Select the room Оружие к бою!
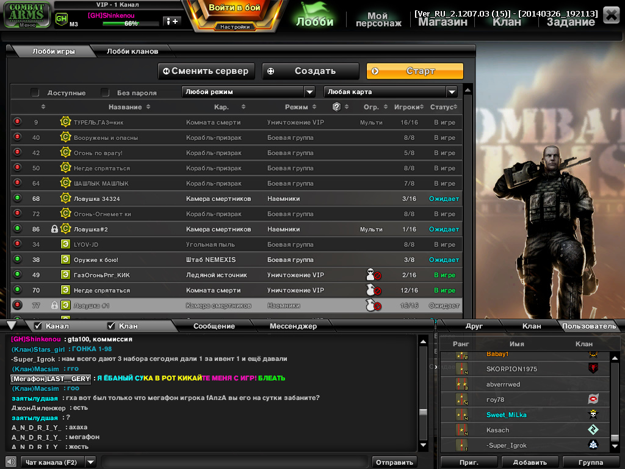The height and width of the screenshot is (469, 625). pos(236,260)
